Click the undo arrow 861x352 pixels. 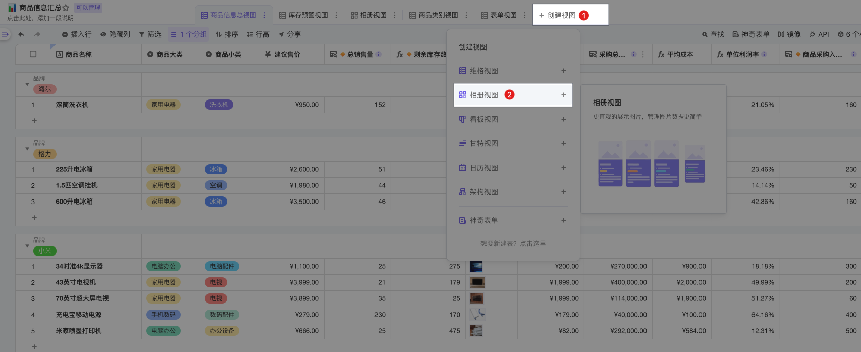(21, 34)
